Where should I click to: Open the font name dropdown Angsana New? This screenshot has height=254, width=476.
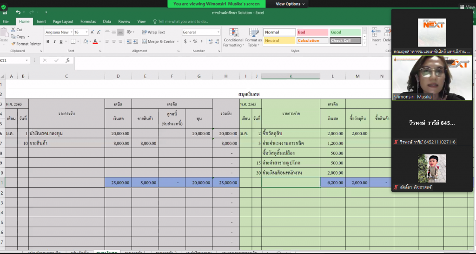58,33
